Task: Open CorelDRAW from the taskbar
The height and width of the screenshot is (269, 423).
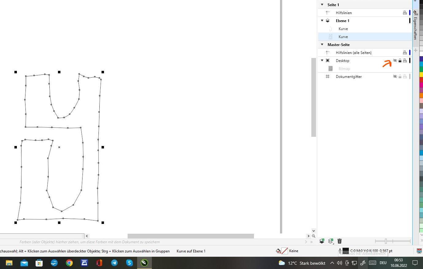Action: [144, 263]
